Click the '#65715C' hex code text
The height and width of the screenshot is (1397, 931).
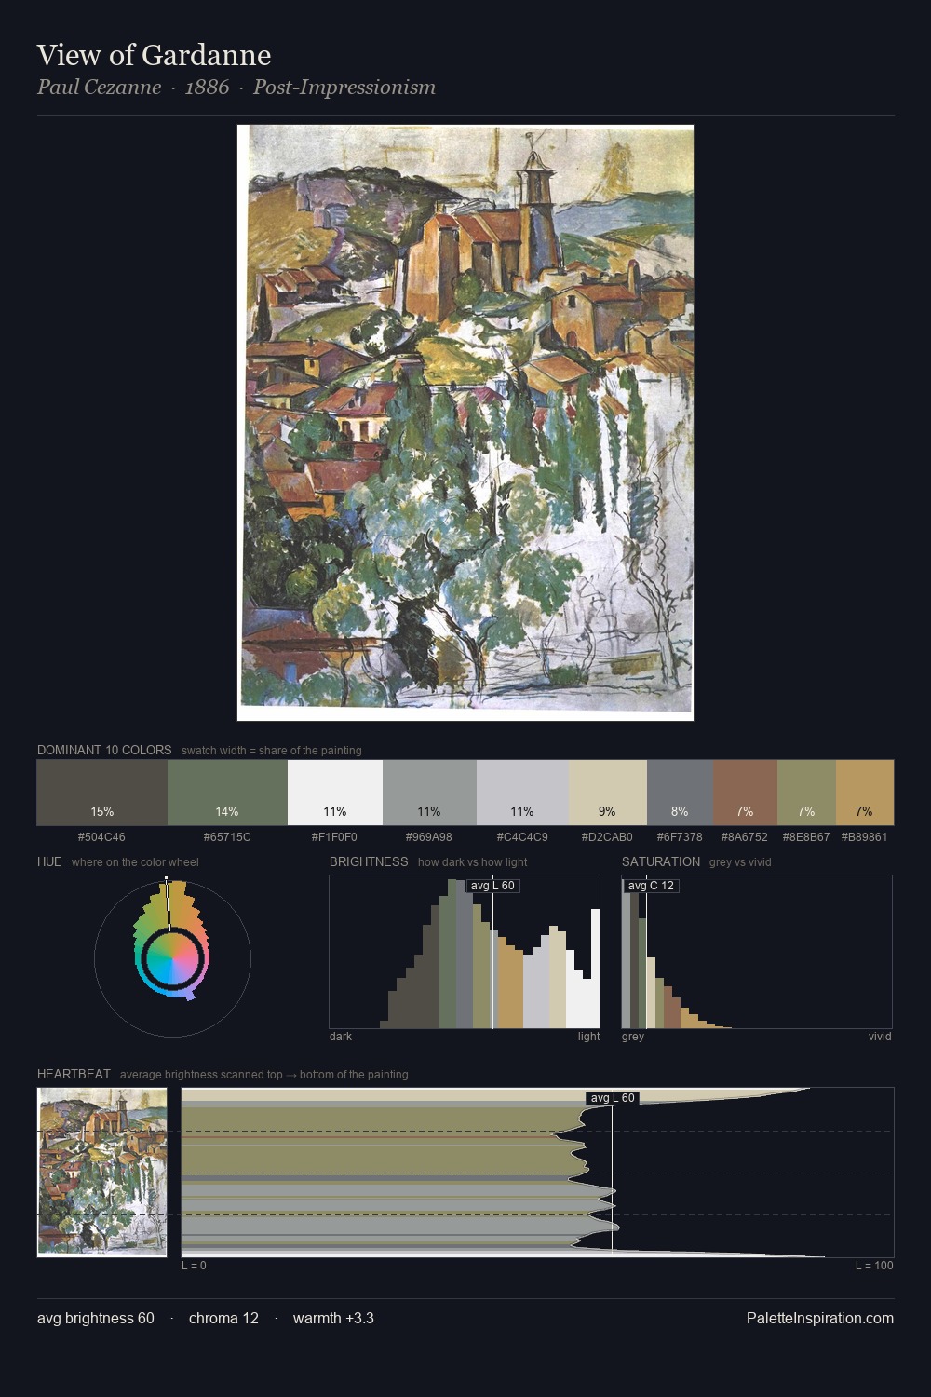227,837
